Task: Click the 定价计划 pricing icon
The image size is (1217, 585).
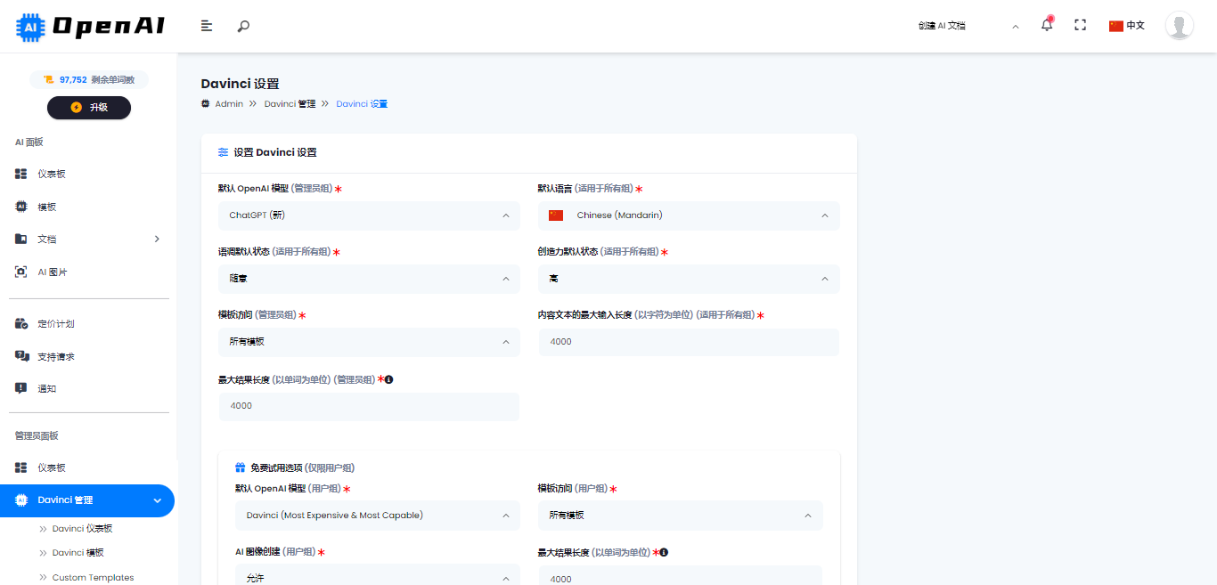Action: [x=22, y=324]
